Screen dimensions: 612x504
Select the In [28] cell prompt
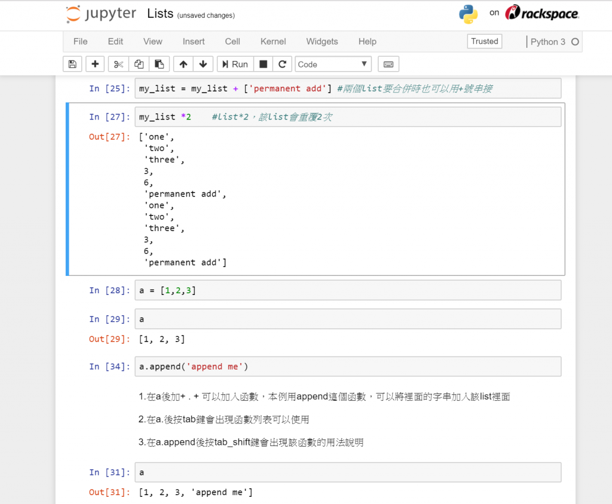click(109, 291)
